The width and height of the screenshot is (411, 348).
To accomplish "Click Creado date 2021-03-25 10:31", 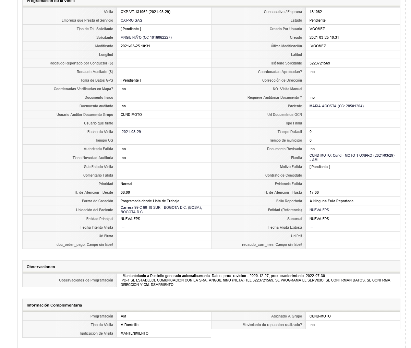I will click(x=324, y=37).
